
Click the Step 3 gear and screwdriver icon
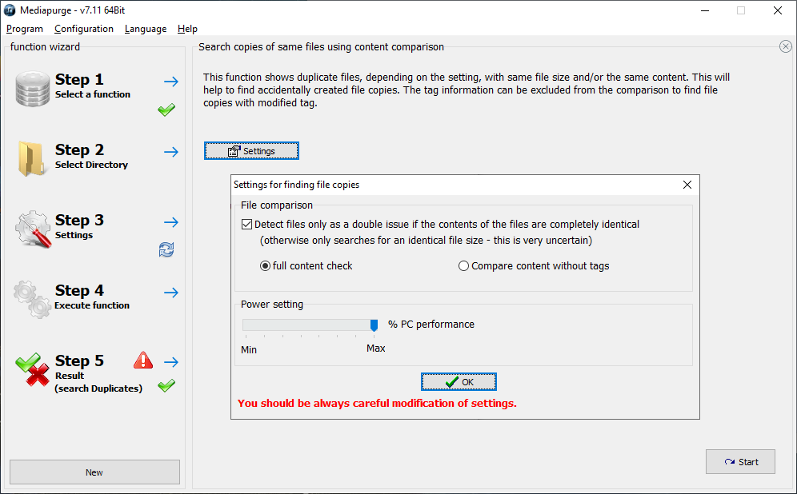(33, 229)
